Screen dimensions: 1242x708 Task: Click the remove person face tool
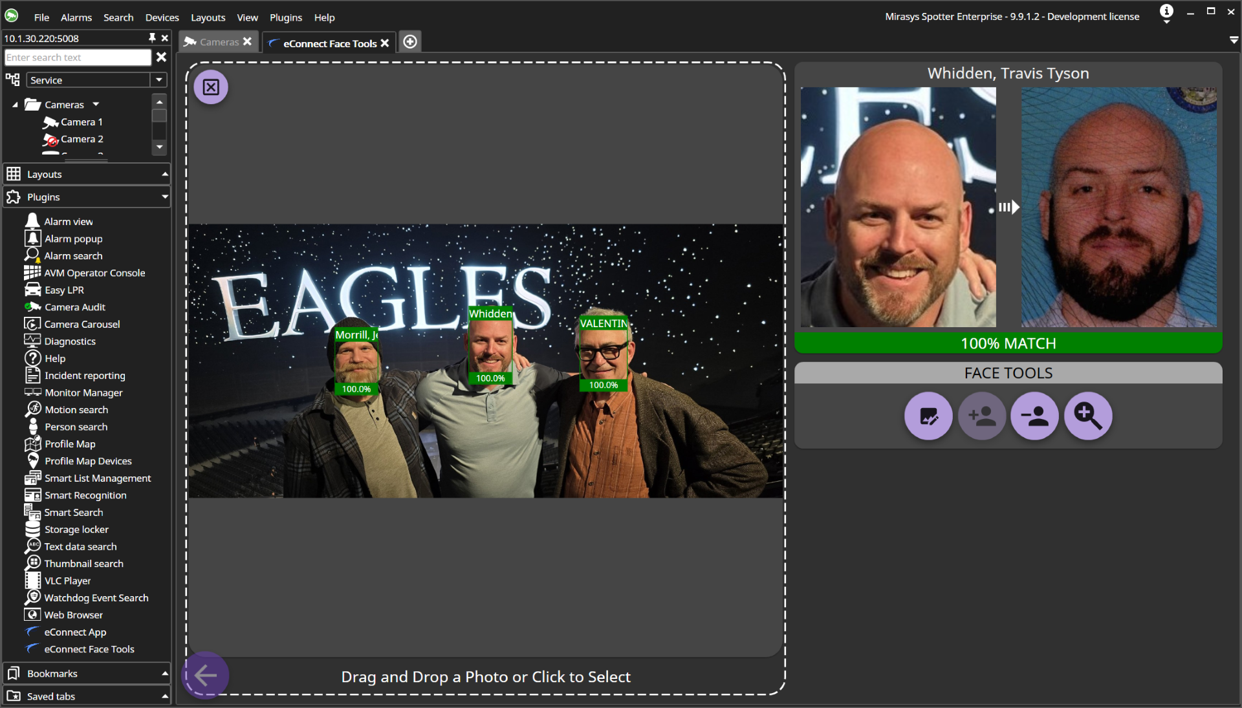1035,416
